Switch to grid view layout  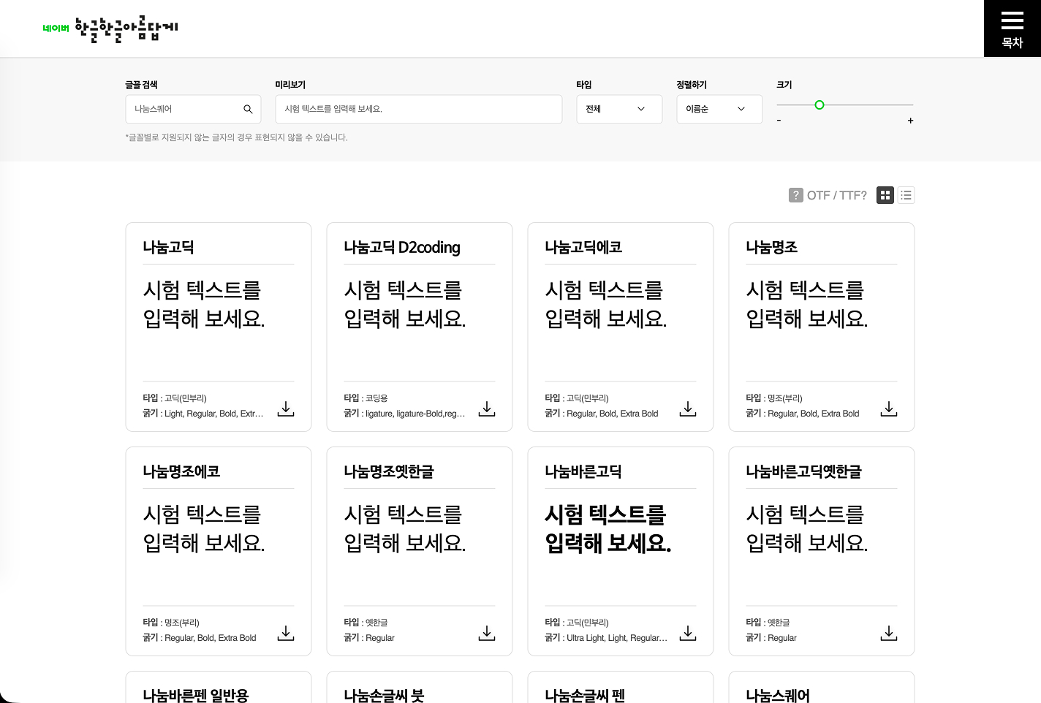pyautogui.click(x=885, y=195)
